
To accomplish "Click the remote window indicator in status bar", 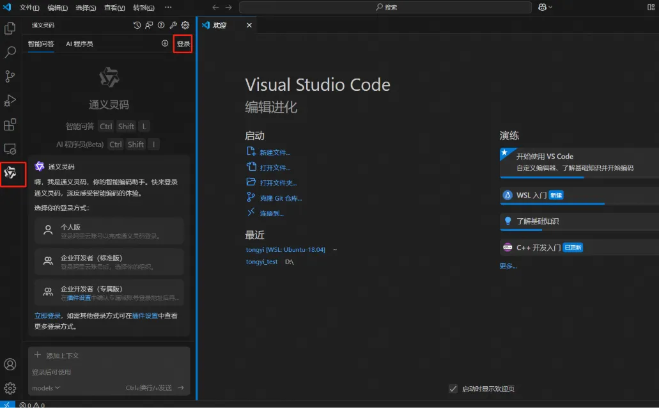I will [x=7, y=405].
